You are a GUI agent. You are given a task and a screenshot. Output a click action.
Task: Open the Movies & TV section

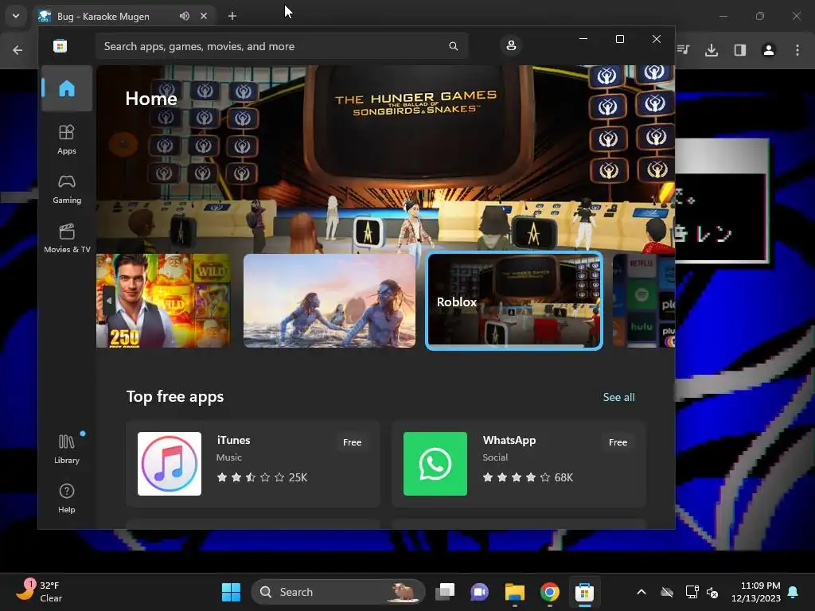[67, 238]
